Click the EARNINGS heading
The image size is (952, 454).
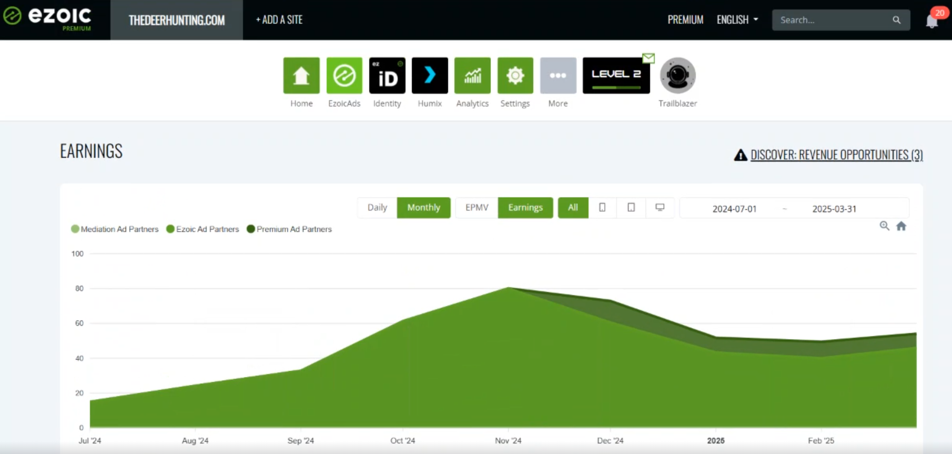91,151
